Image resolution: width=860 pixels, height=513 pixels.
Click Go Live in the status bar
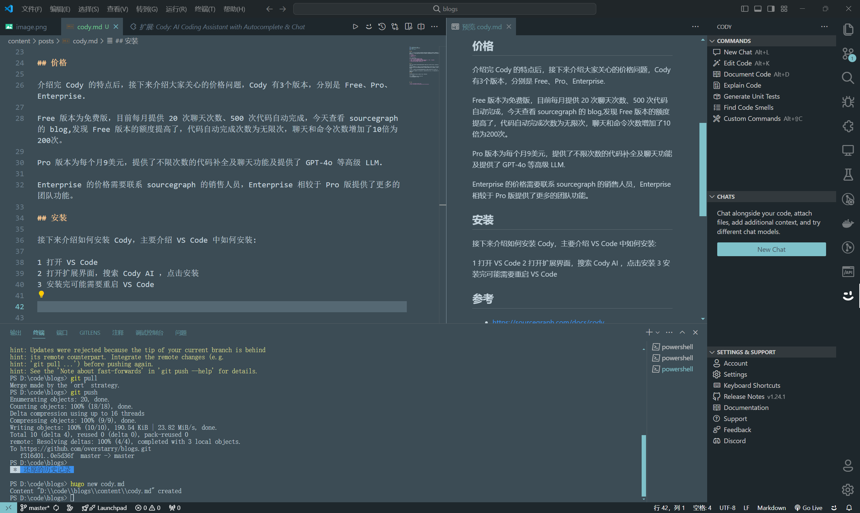tap(811, 508)
